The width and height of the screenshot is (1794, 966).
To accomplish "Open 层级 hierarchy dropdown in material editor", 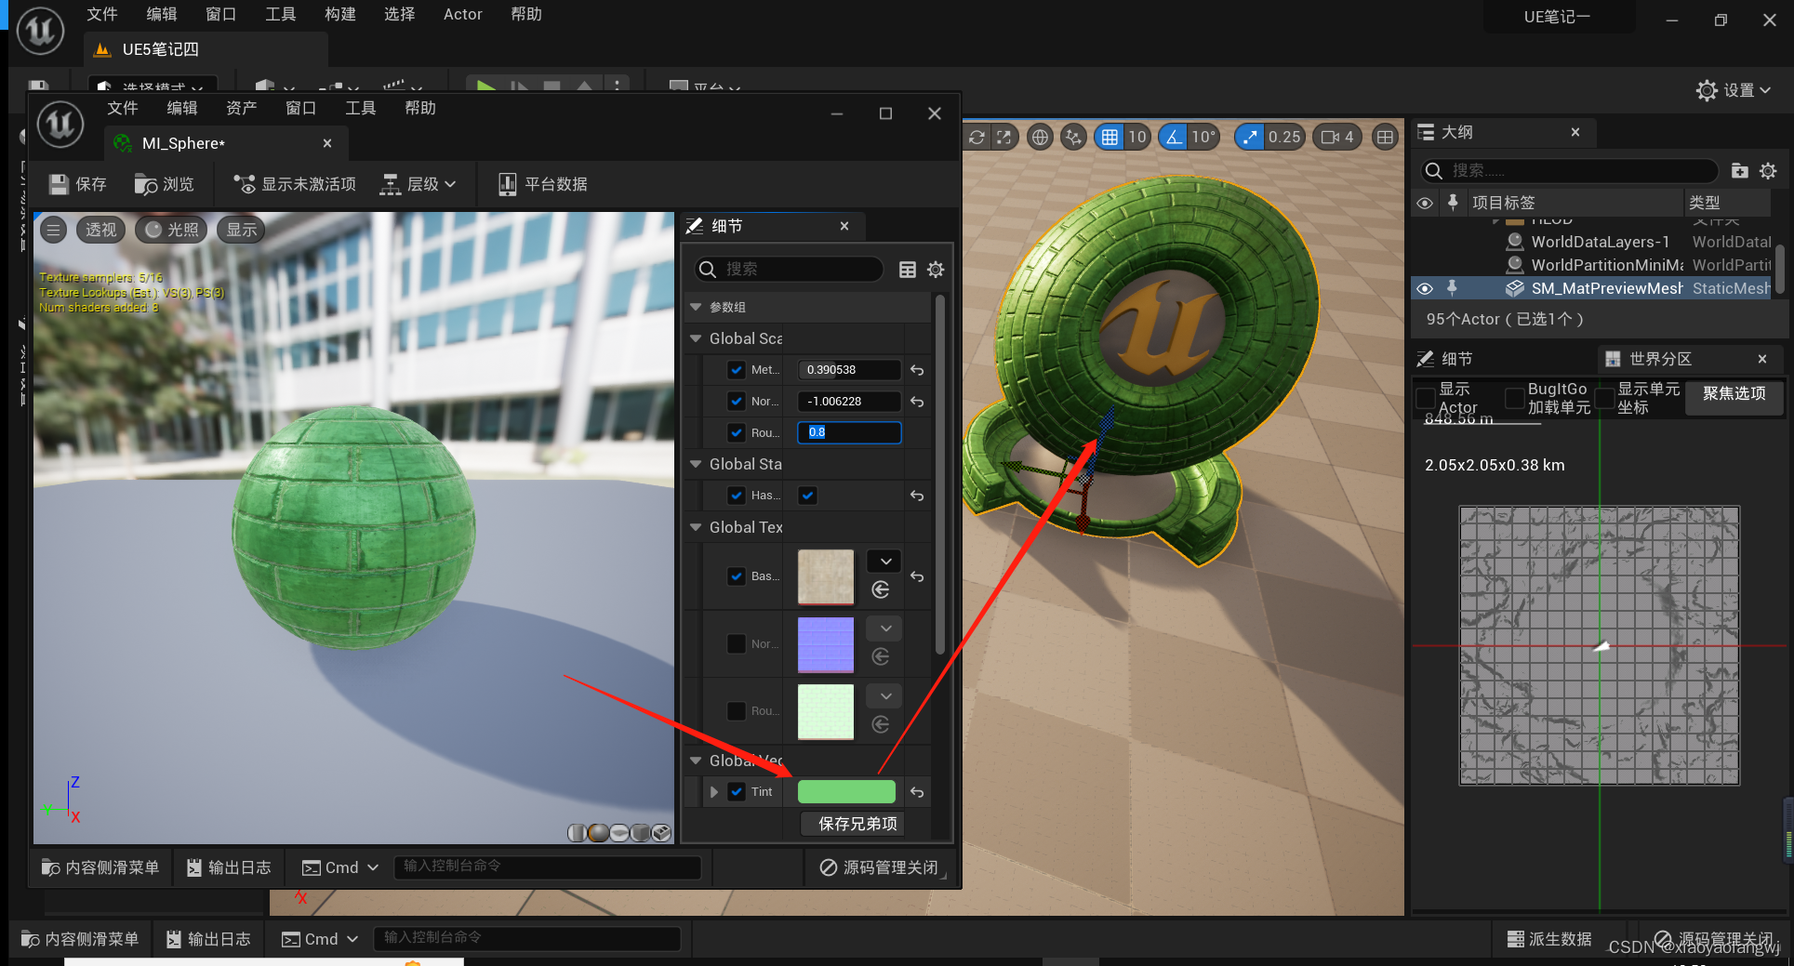I will pos(419,184).
